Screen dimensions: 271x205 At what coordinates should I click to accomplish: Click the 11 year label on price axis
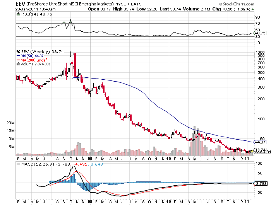pos(247,159)
